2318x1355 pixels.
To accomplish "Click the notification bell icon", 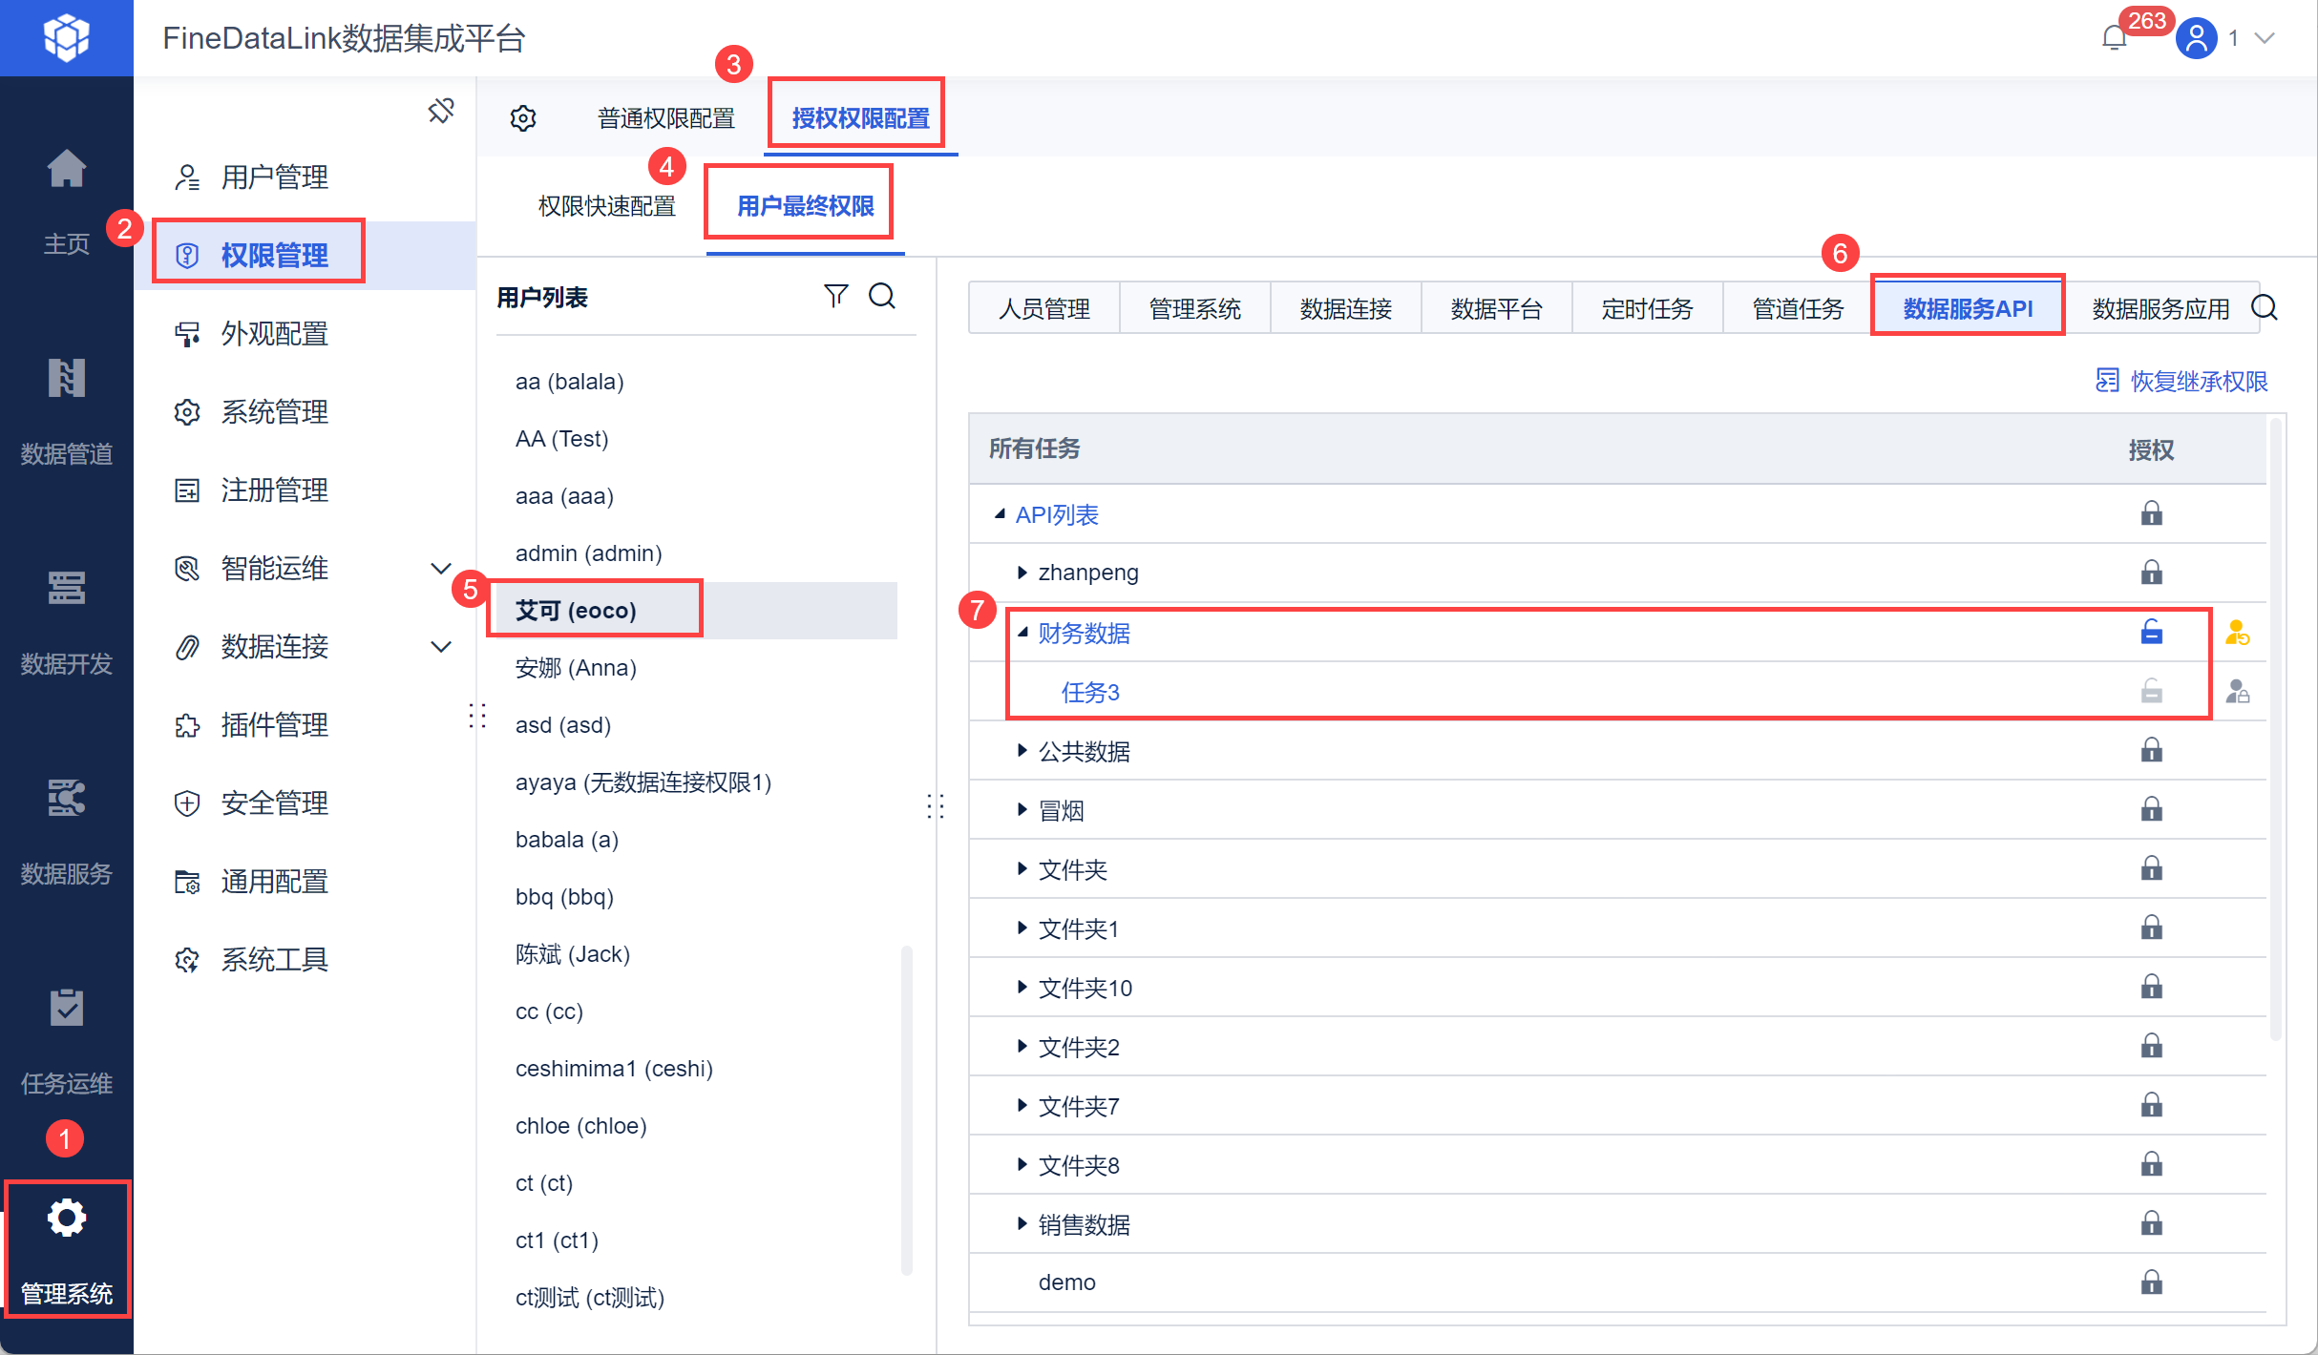I will point(2114,39).
